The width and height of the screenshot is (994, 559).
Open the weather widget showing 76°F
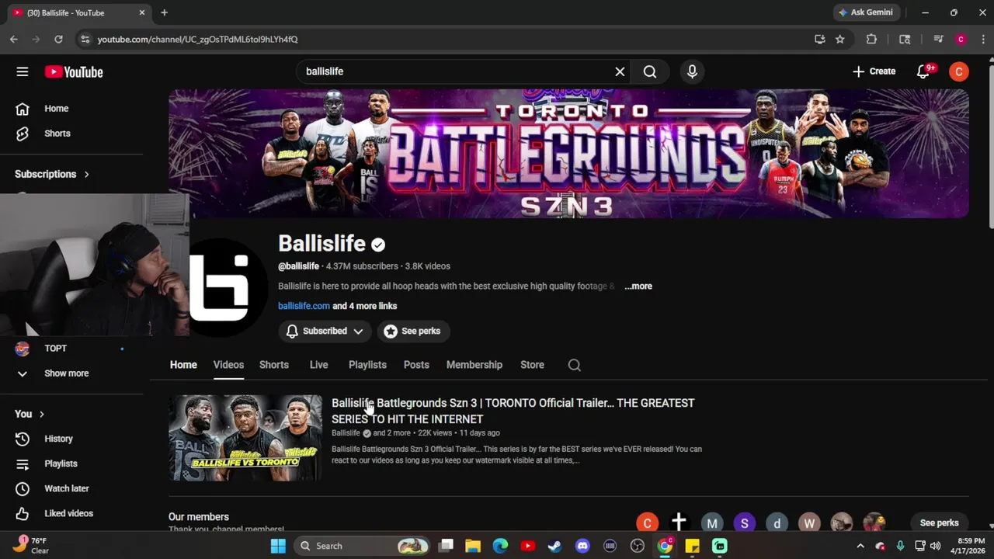pyautogui.click(x=31, y=545)
